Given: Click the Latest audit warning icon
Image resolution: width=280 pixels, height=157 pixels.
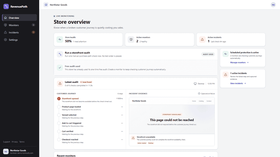Looking at the screenshot, I should (60, 84).
